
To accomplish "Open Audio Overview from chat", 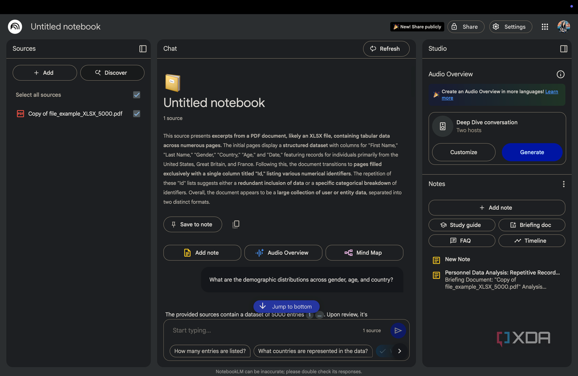I will click(283, 253).
